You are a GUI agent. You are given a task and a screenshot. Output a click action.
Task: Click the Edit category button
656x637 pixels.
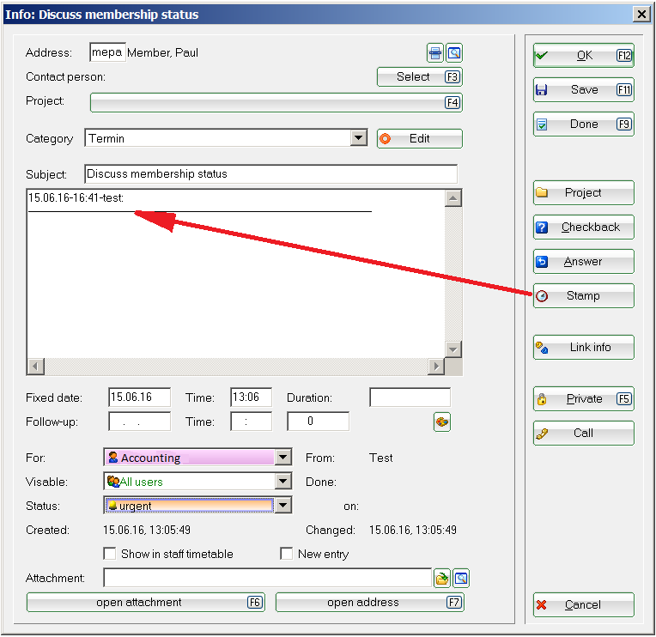(419, 139)
